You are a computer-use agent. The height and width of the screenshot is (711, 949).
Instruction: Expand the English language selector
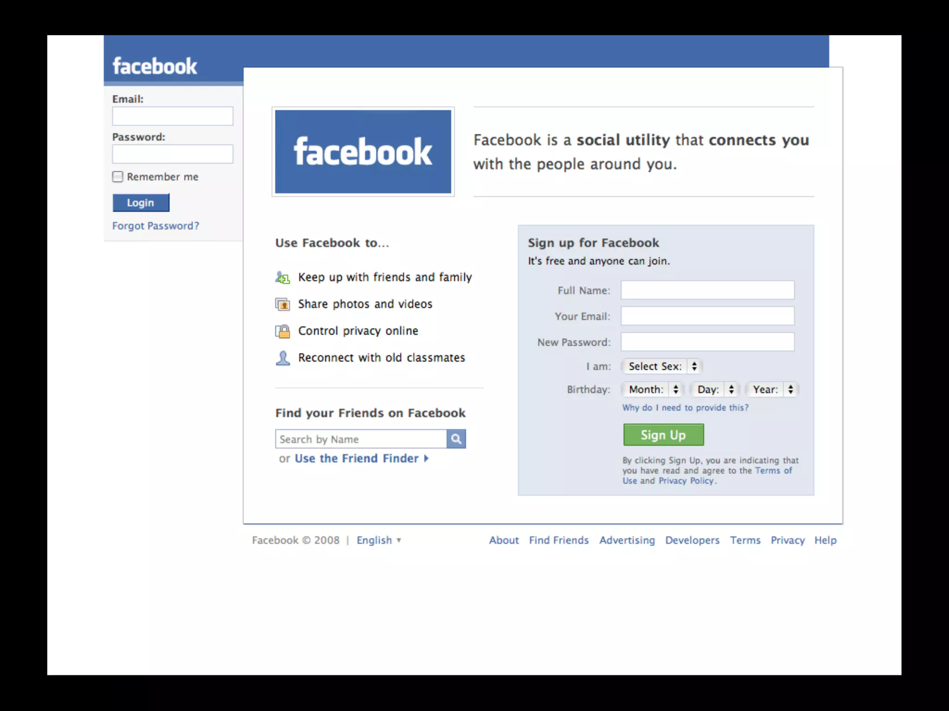click(379, 540)
